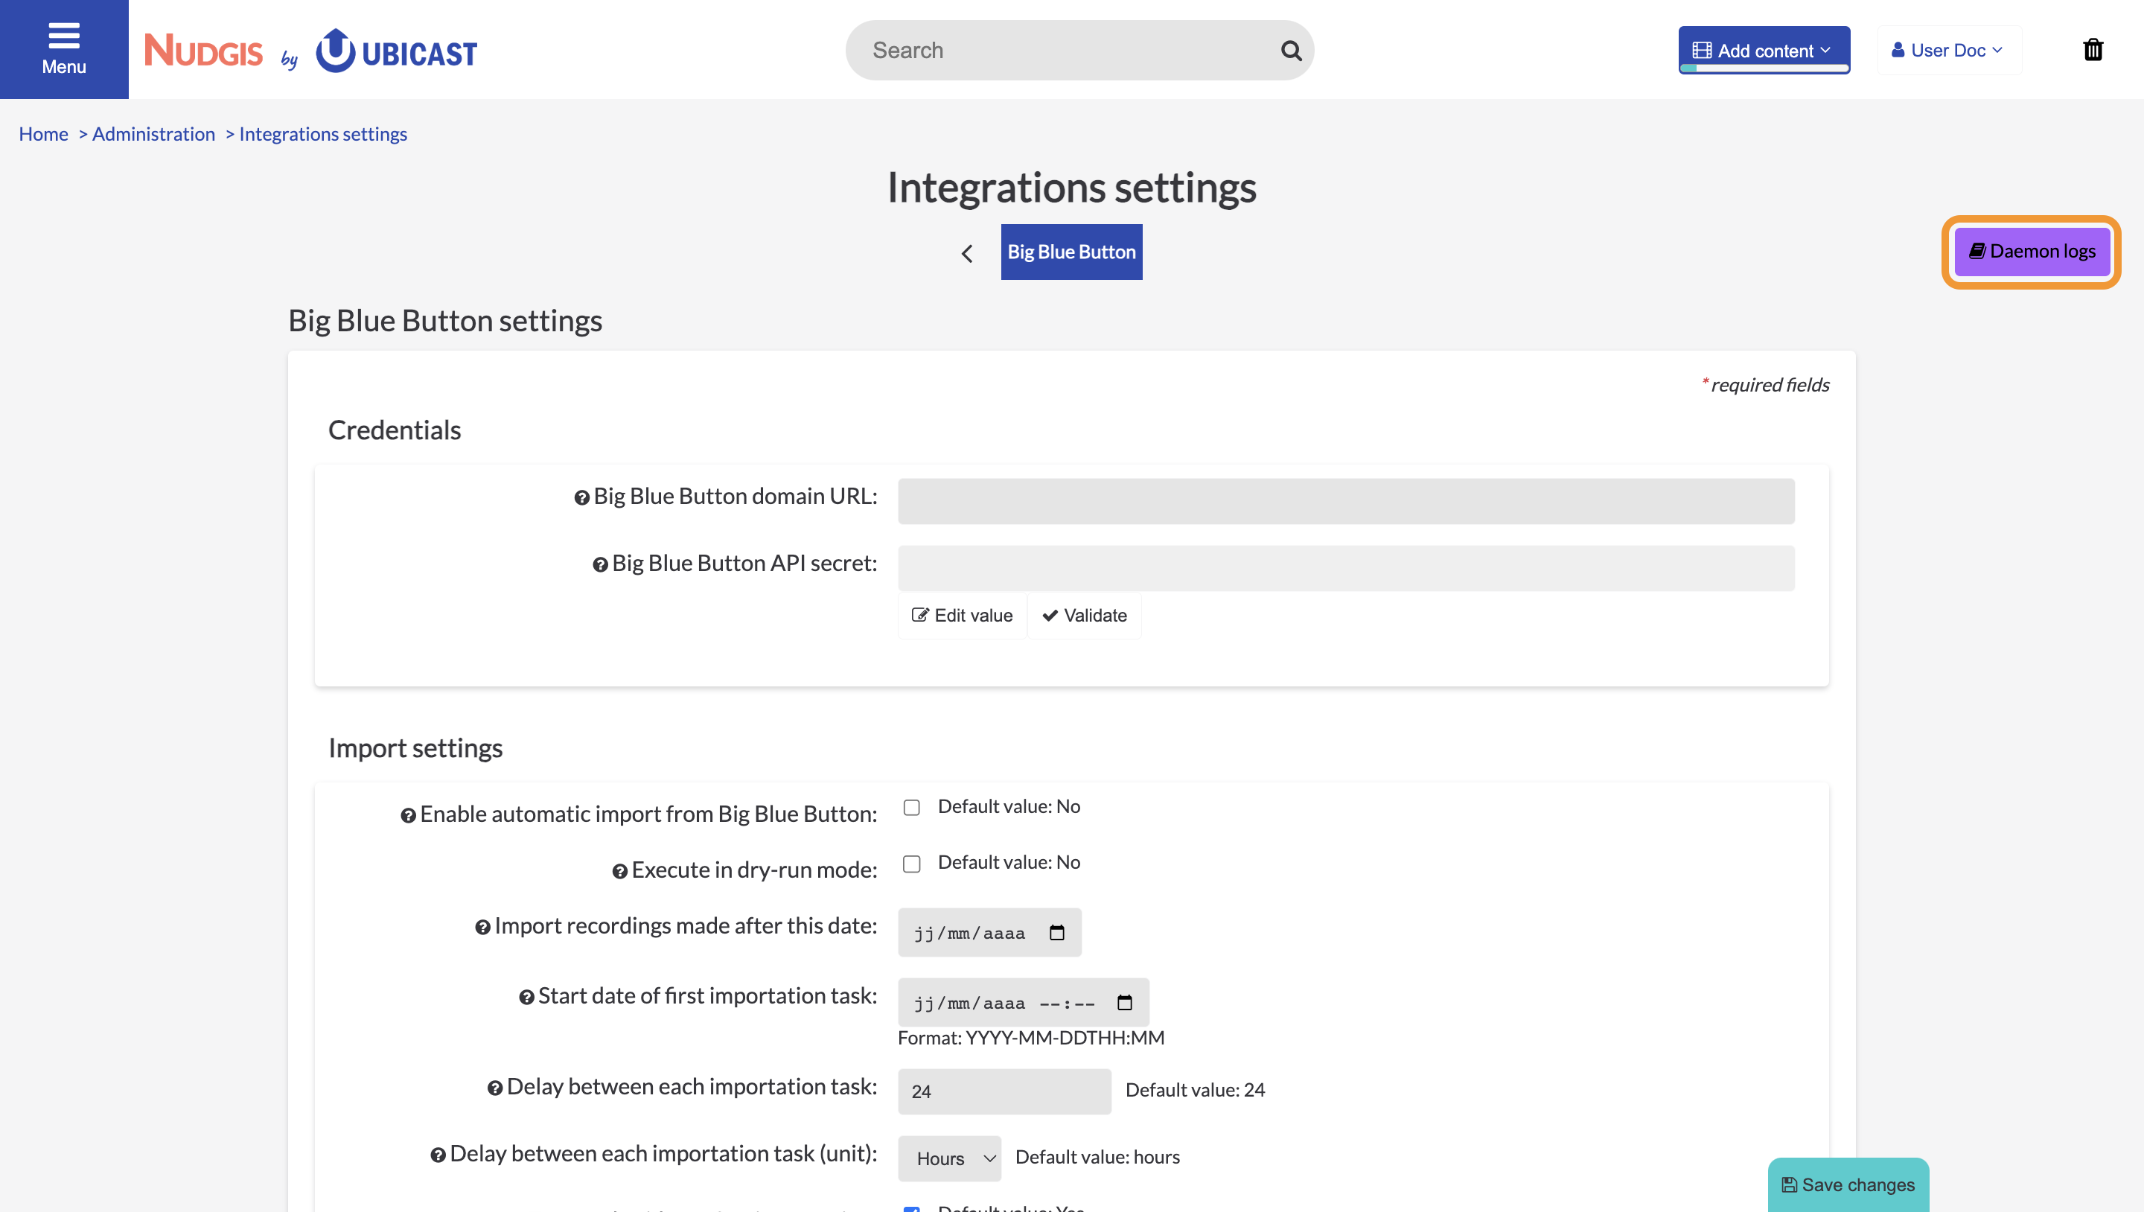Image resolution: width=2144 pixels, height=1212 pixels.
Task: Help icon for Big Blue Button domain URL
Action: tap(581, 498)
